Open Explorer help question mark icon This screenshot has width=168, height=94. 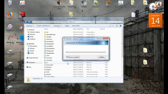click(x=120, y=26)
